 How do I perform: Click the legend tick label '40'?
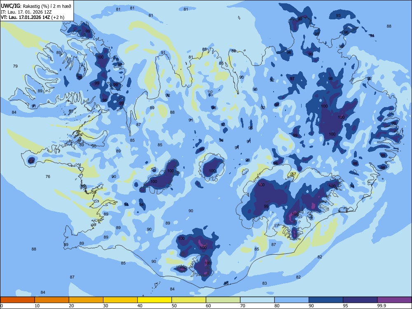pyautogui.click(x=140, y=306)
